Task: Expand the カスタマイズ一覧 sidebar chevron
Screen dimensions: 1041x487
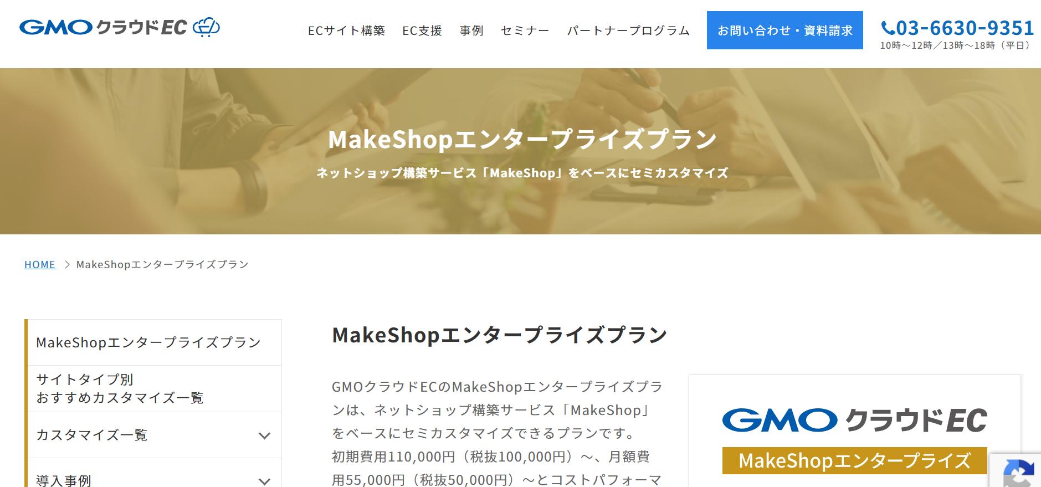Action: point(265,435)
